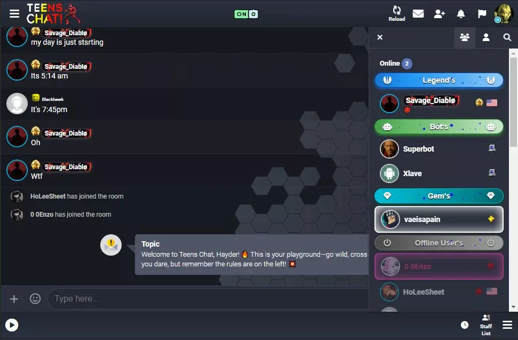Image resolution: width=518 pixels, height=340 pixels.
Task: Toggle the ON/OFF switch in header
Action: pos(246,14)
